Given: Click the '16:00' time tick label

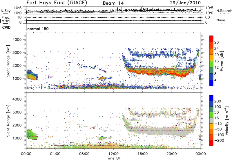Looking at the screenshot, I should tap(142, 154).
